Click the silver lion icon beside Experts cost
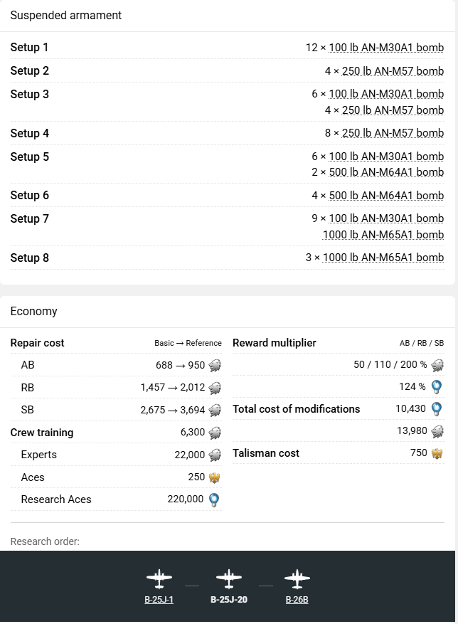458x624 pixels. pyautogui.click(x=215, y=455)
